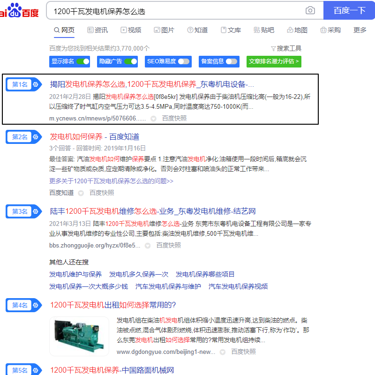This screenshot has height=375, width=375.
Task: Click related search 发电机保养一次大概多少钱
Action: [89, 286]
